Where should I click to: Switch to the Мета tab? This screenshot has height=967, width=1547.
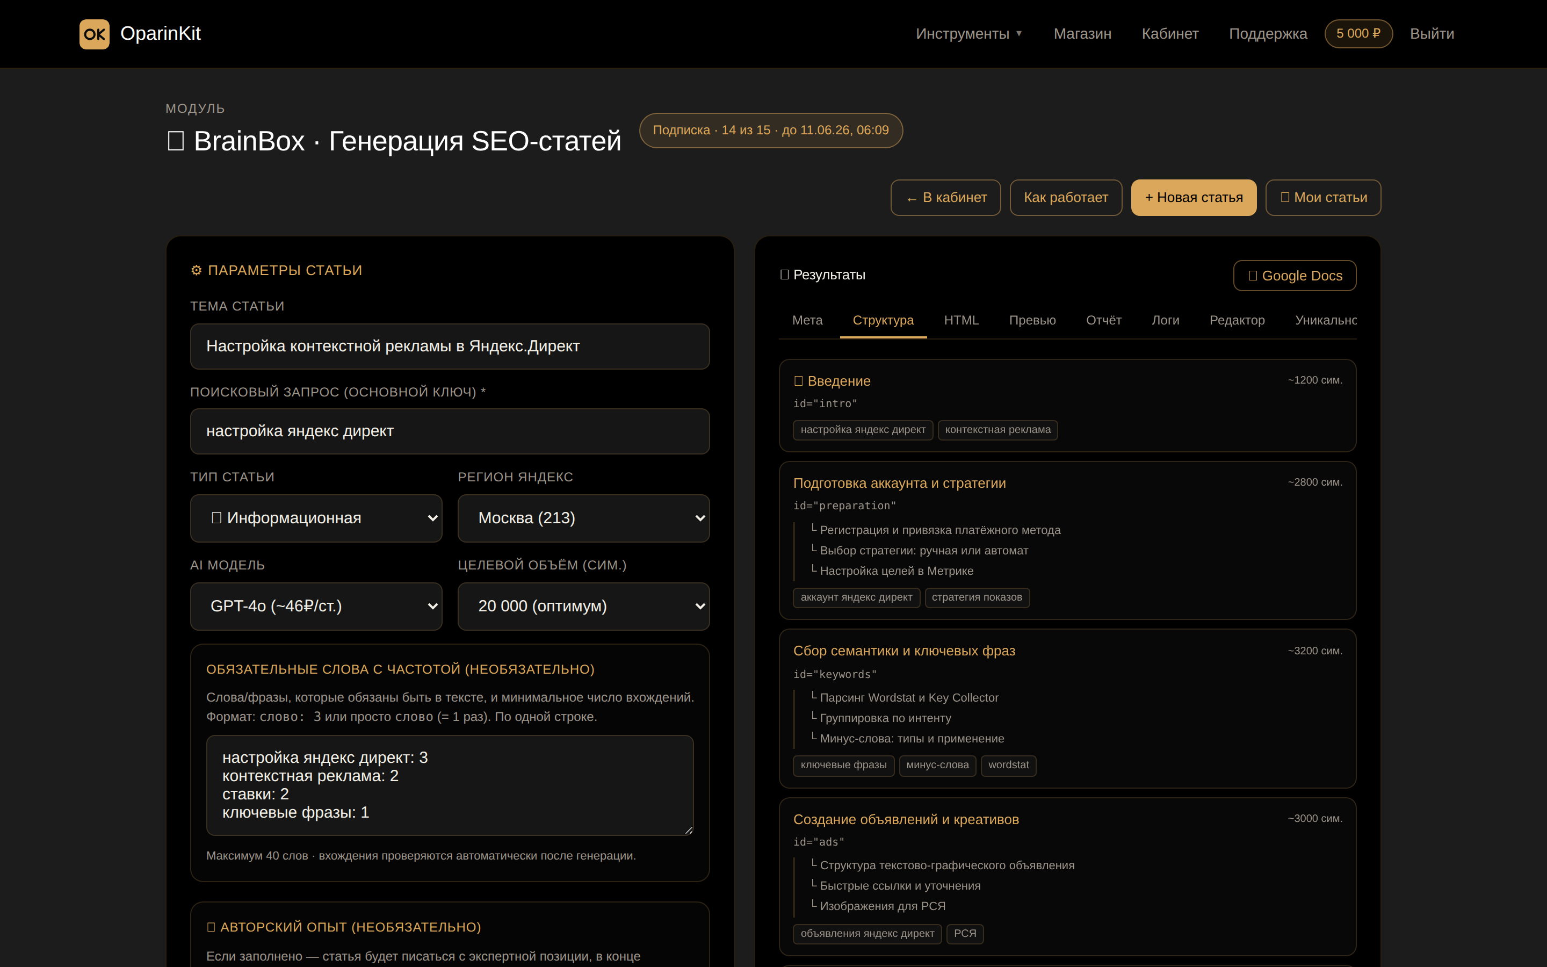tap(807, 320)
